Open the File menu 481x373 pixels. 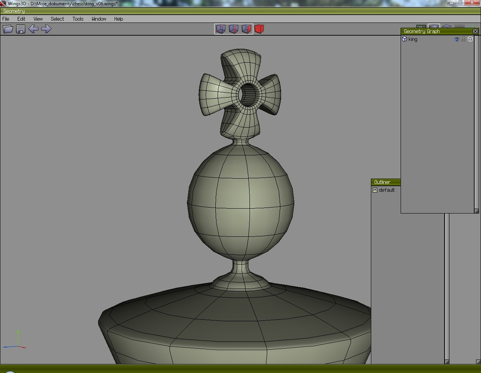click(6, 19)
